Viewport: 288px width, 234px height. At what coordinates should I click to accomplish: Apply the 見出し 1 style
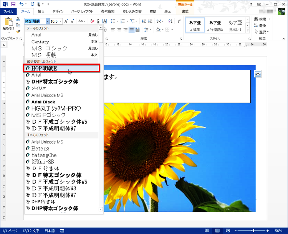coord(235,26)
